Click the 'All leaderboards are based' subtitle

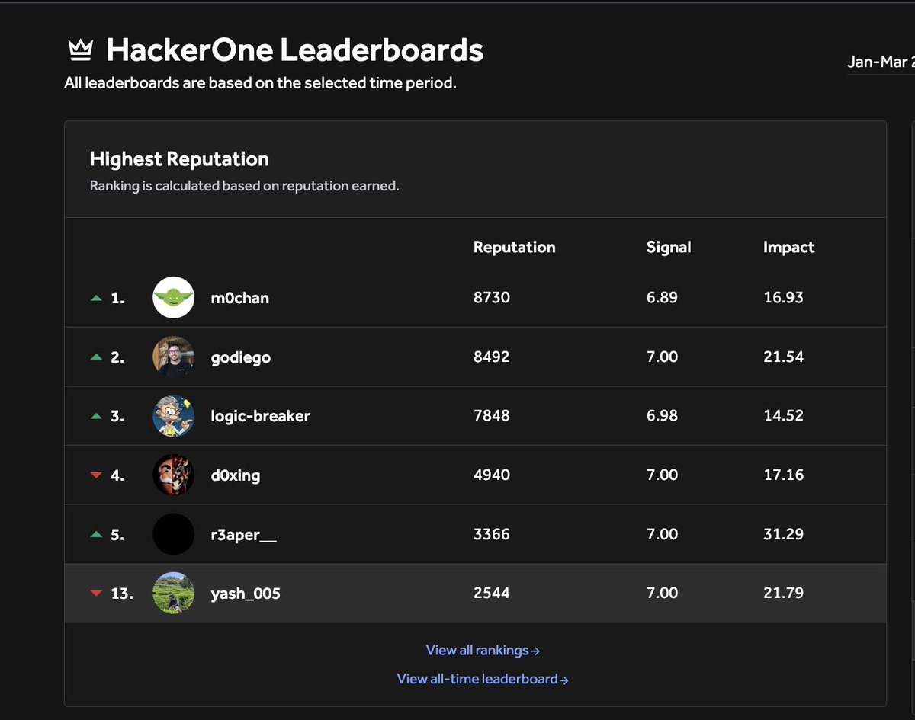tap(260, 83)
